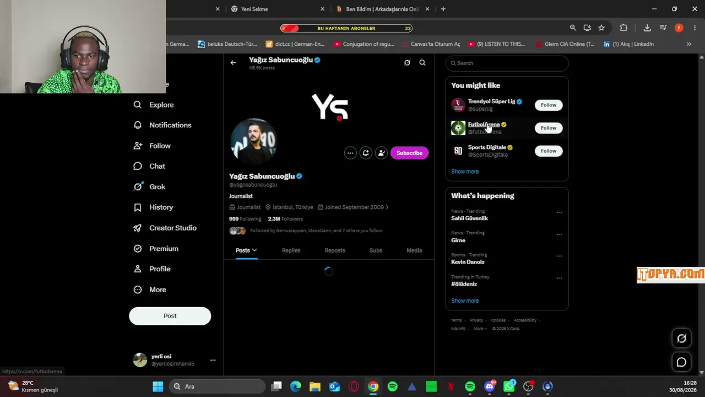Viewport: 705px width, 397px height.
Task: Show hidden bookmarks with the double chevron
Action: point(688,44)
